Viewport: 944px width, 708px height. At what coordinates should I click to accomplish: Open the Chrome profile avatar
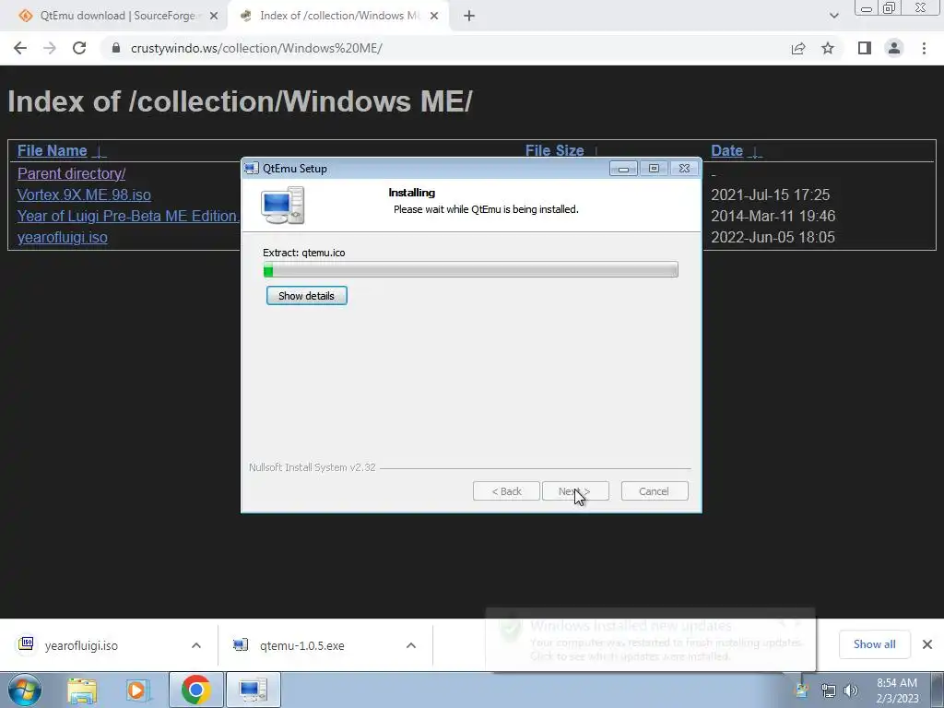pos(894,48)
